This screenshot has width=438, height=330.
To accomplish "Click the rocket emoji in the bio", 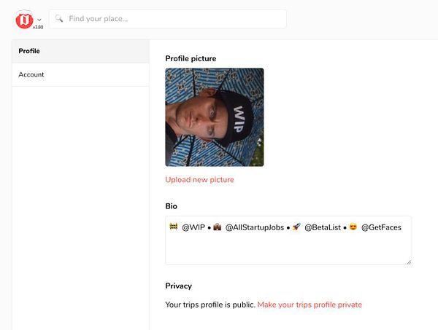I will [296, 227].
